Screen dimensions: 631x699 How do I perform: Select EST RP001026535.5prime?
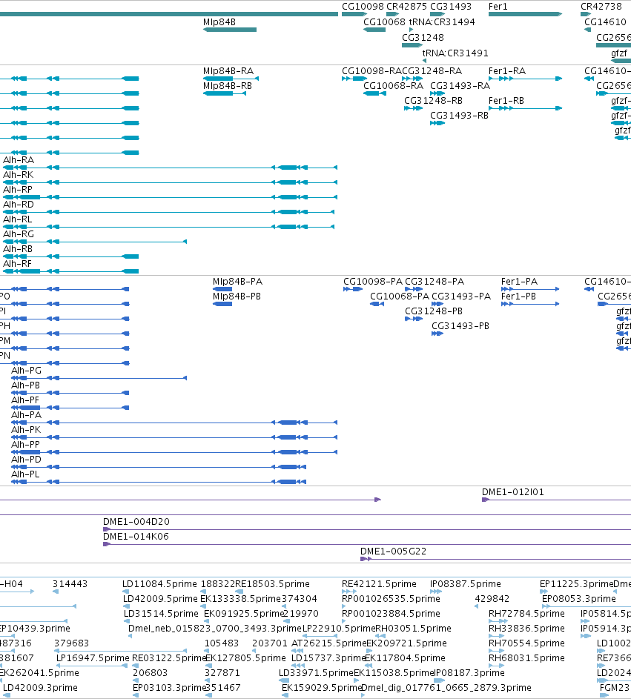pos(391,599)
